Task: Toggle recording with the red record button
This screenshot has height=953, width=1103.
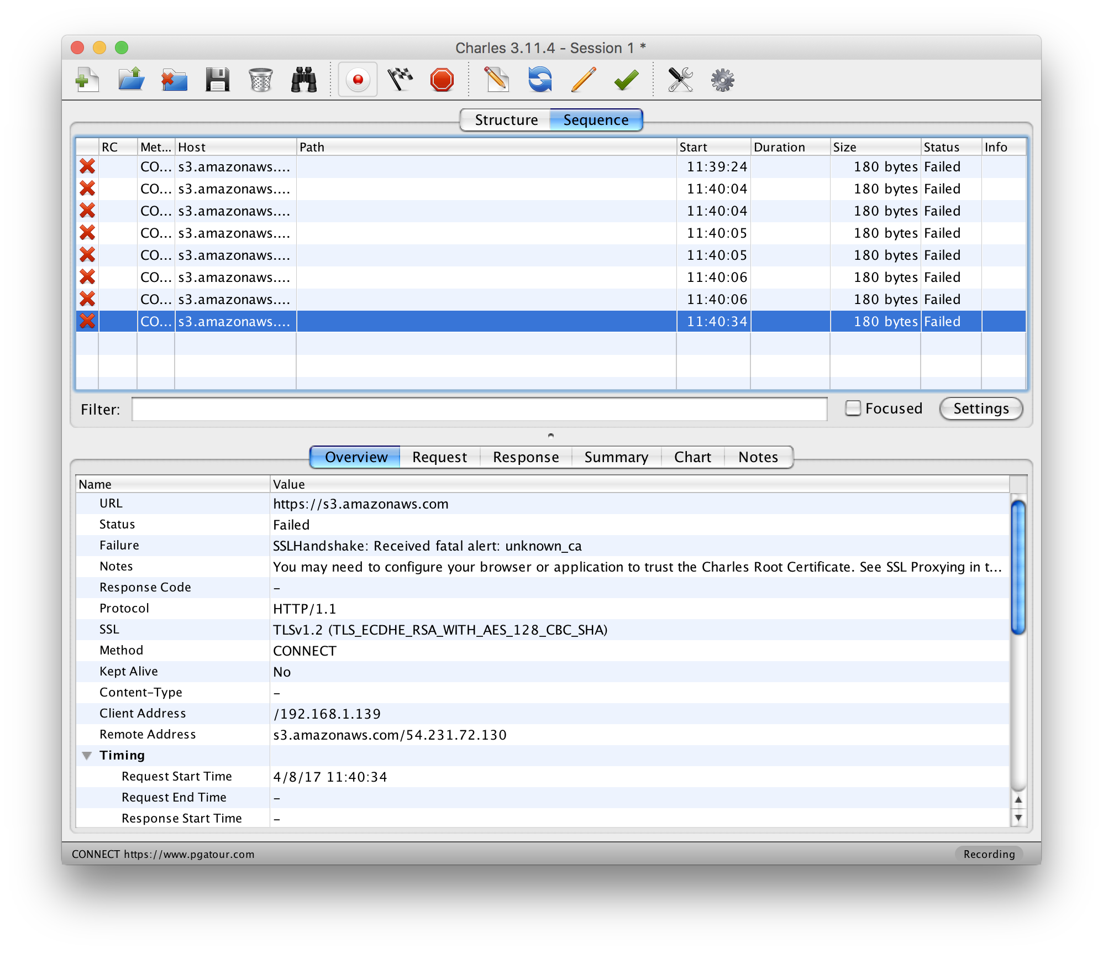Action: pos(358,80)
